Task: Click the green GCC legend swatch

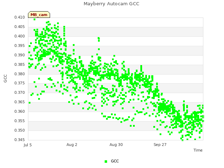Action: click(x=106, y=161)
